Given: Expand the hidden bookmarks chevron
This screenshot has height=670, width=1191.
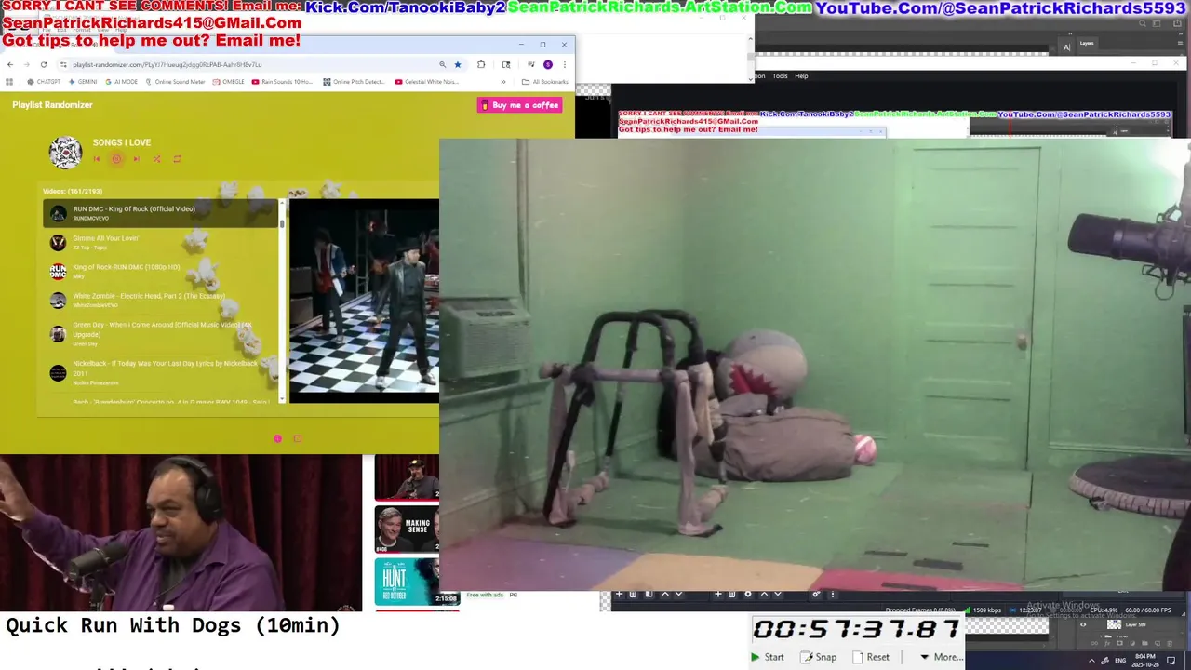Looking at the screenshot, I should click(503, 82).
